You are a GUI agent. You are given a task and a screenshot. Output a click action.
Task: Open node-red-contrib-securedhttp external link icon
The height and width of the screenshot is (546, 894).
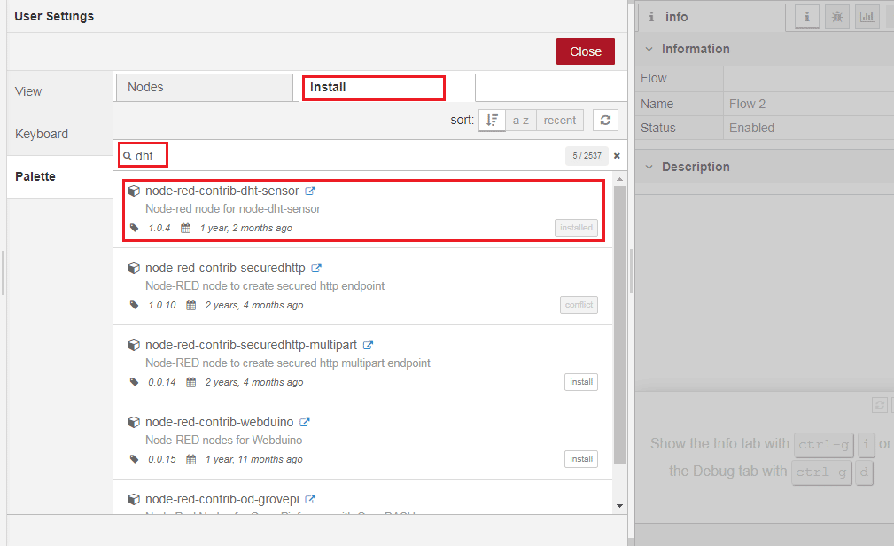click(x=316, y=269)
